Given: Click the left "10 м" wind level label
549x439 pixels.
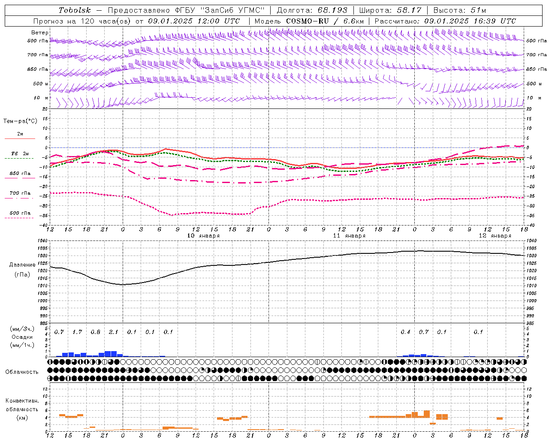Looking at the screenshot, I should point(41,98).
